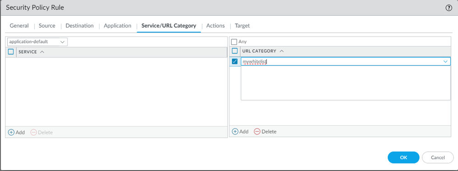Uncheck the mywhitelist row checkbox
The image size is (458, 171).
click(x=235, y=61)
